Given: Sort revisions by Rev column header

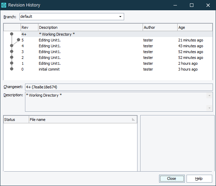Looking at the screenshot, I should (x=29, y=27).
